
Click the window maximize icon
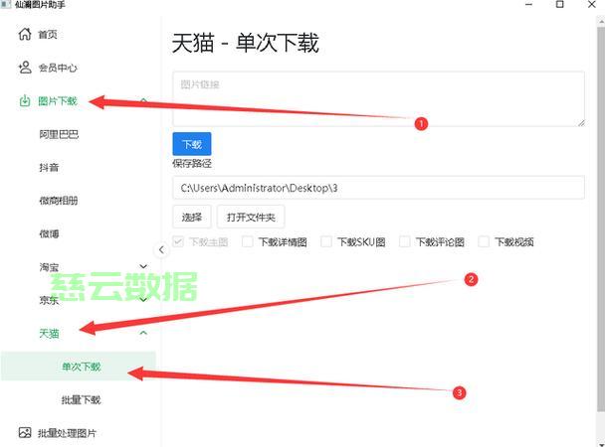(x=560, y=6)
